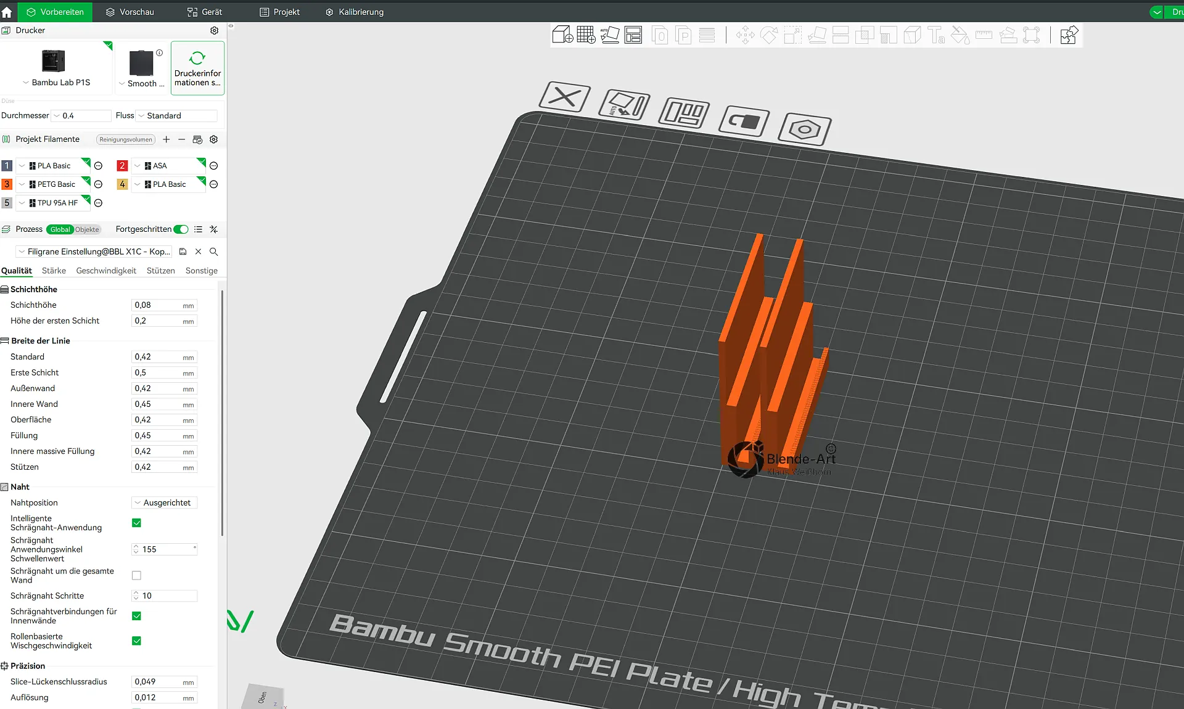The height and width of the screenshot is (709, 1184).
Task: Select the Global process mode
Action: [x=60, y=229]
